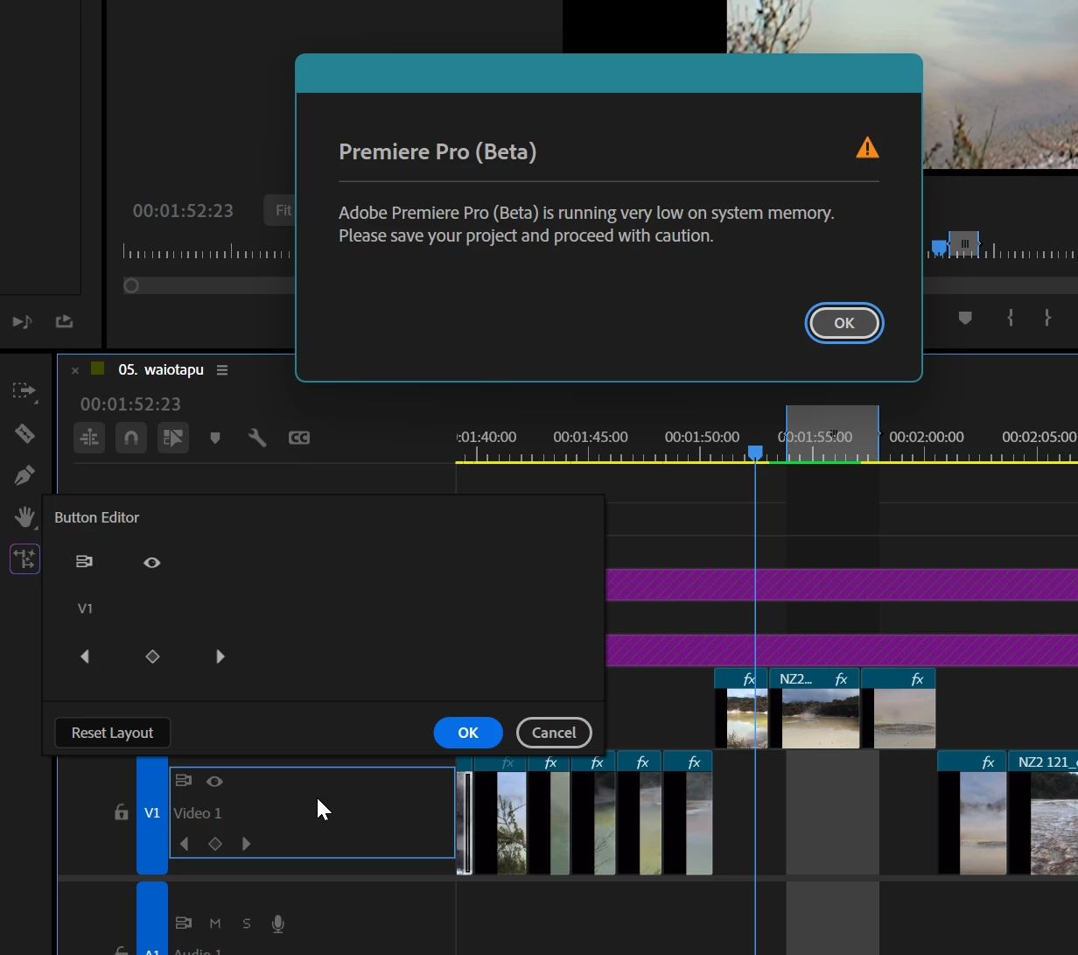Select the NZ2 121_ clip on V1
The image size is (1078, 955).
coord(1043,812)
